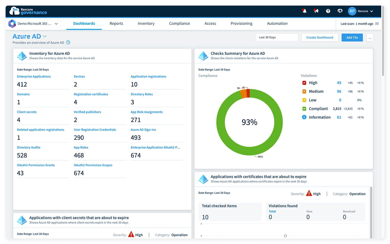Screen dimensions: 390x244
Task: Click the Rencore governance logo
Action: 28,11
